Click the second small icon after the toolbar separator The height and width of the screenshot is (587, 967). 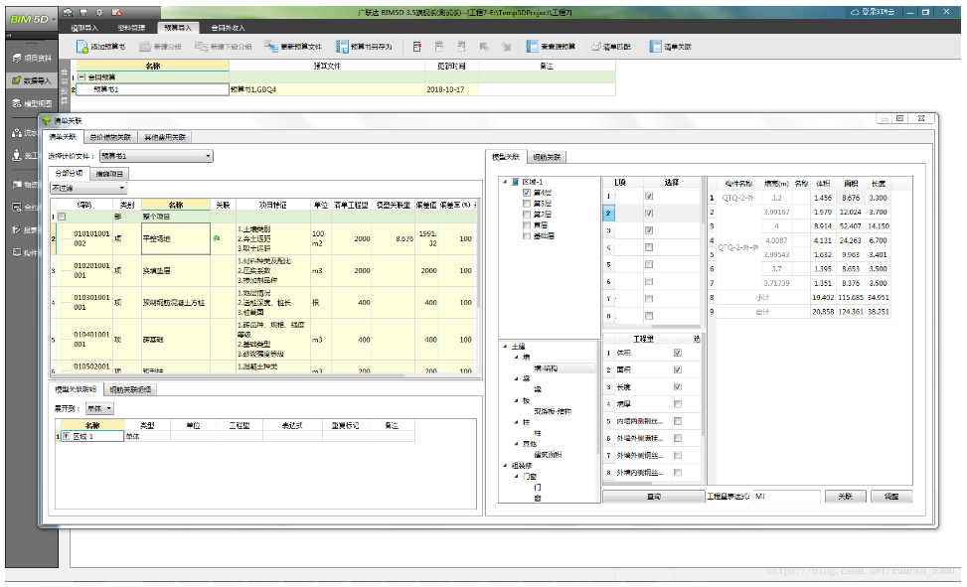click(439, 47)
